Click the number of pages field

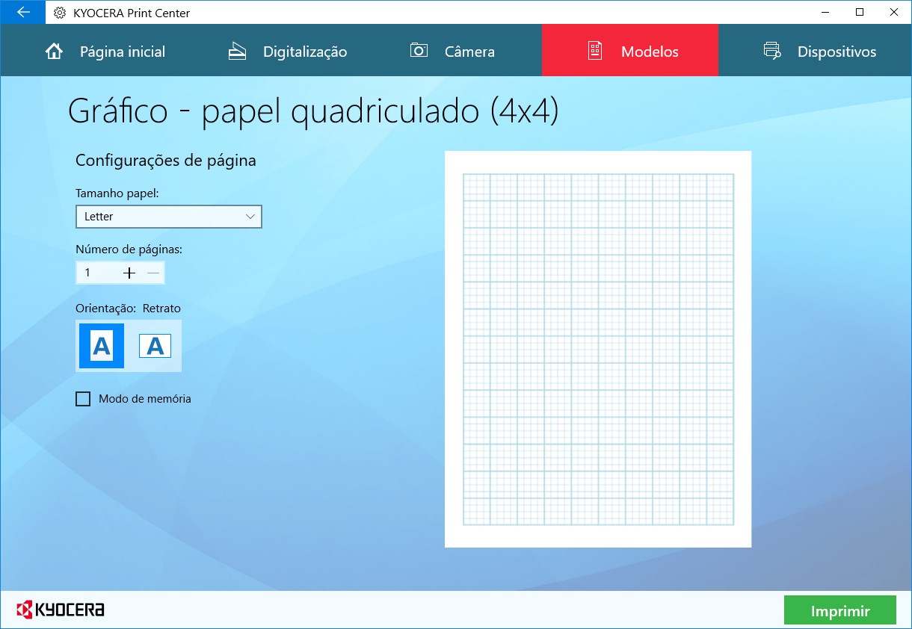tap(98, 273)
